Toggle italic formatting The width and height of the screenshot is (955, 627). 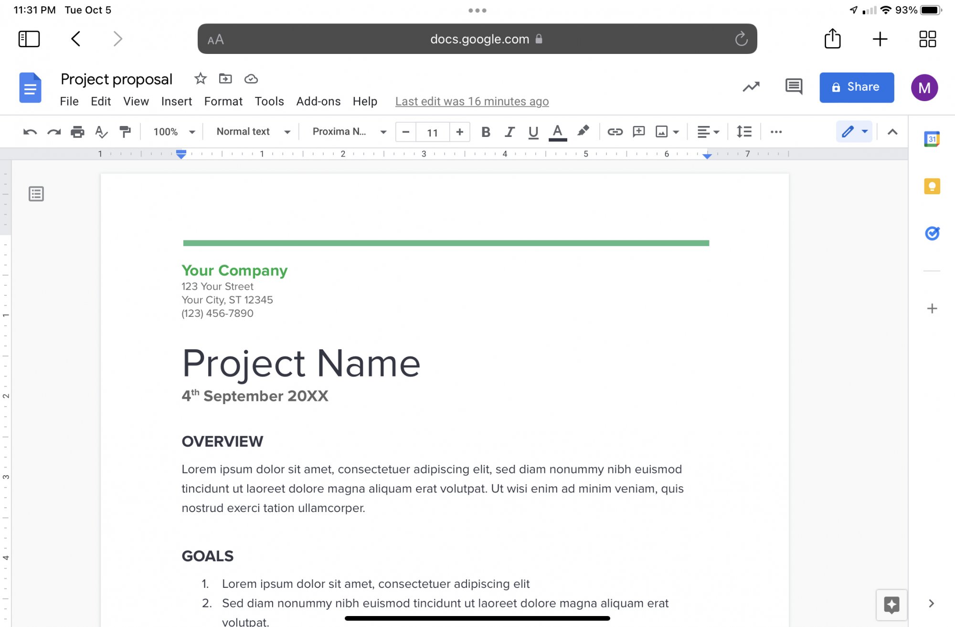509,132
